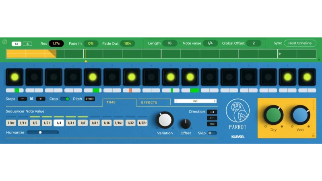
Task: Toggle sequencer step pad 9
Action: pos(171,77)
